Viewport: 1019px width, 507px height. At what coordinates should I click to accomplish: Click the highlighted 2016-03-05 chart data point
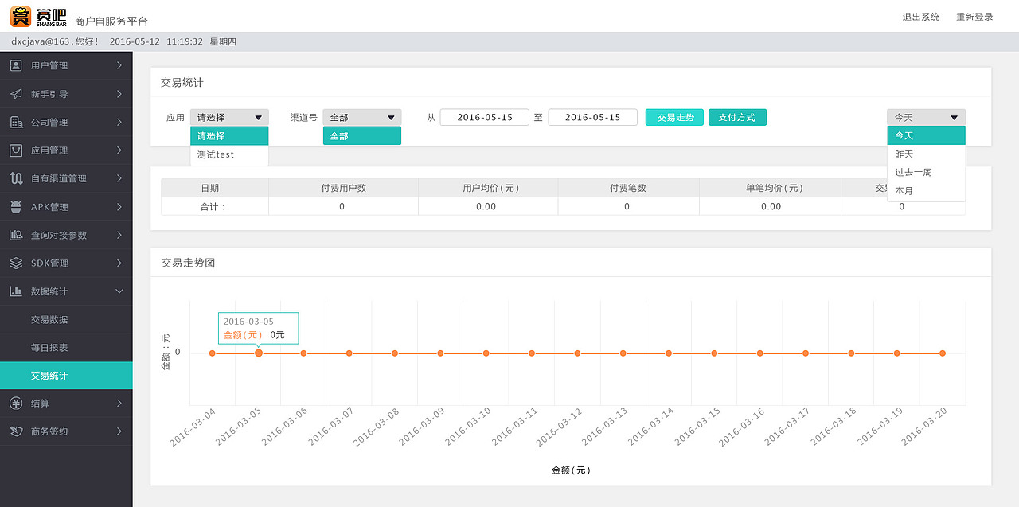tap(258, 353)
